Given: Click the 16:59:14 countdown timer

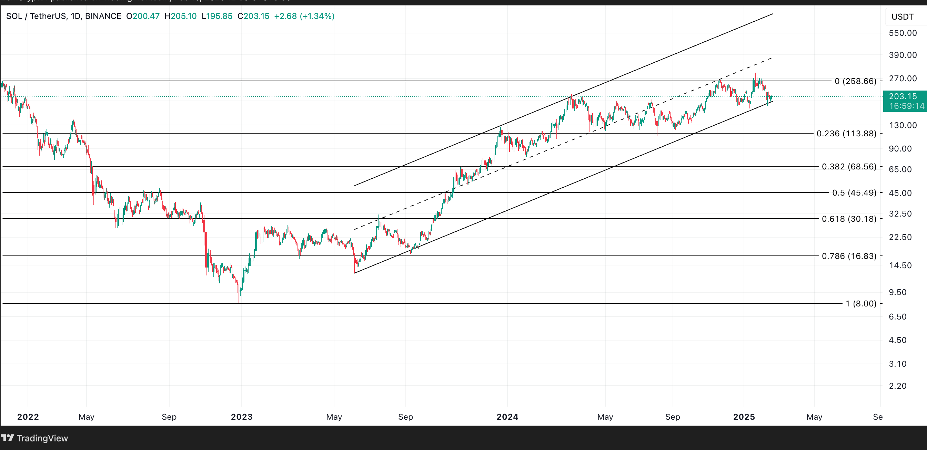Looking at the screenshot, I should click(x=906, y=106).
